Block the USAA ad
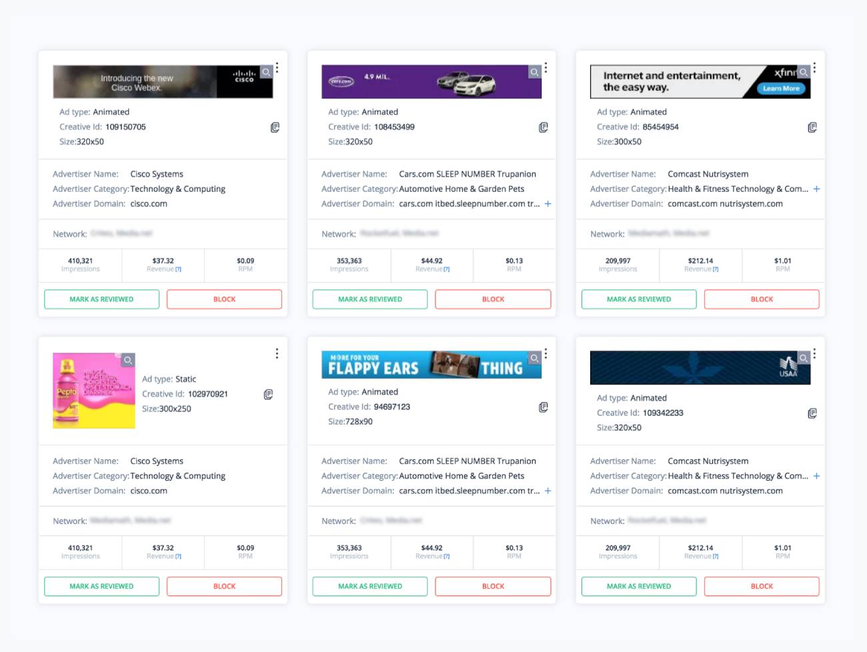The height and width of the screenshot is (652, 867). click(762, 586)
